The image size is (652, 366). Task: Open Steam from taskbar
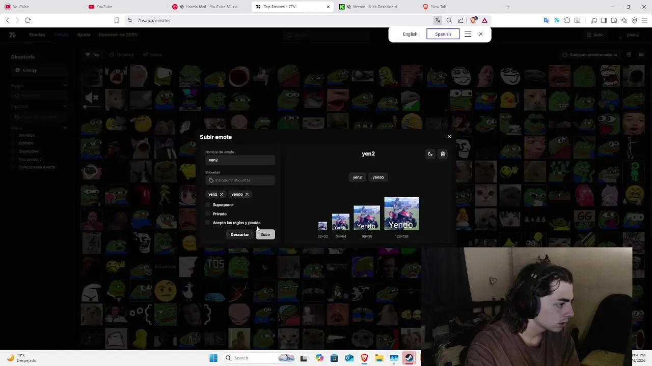click(409, 358)
